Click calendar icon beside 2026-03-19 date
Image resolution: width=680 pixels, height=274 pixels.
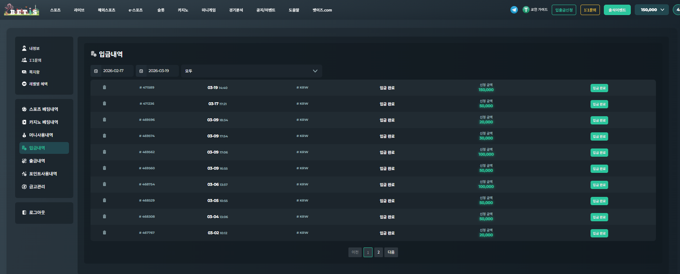141,71
